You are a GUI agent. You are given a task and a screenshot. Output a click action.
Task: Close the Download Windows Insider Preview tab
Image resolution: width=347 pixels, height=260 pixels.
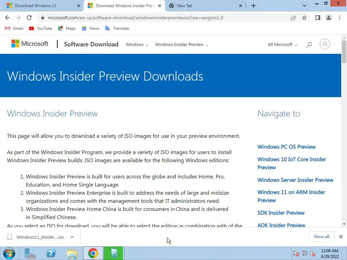click(160, 6)
